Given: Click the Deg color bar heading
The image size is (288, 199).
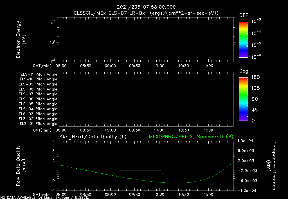Looking at the screenshot, I should [x=244, y=71].
